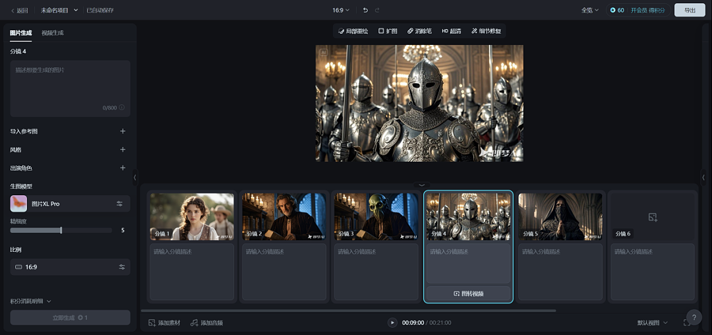Expand 积分消耗明细 details

(x=30, y=301)
